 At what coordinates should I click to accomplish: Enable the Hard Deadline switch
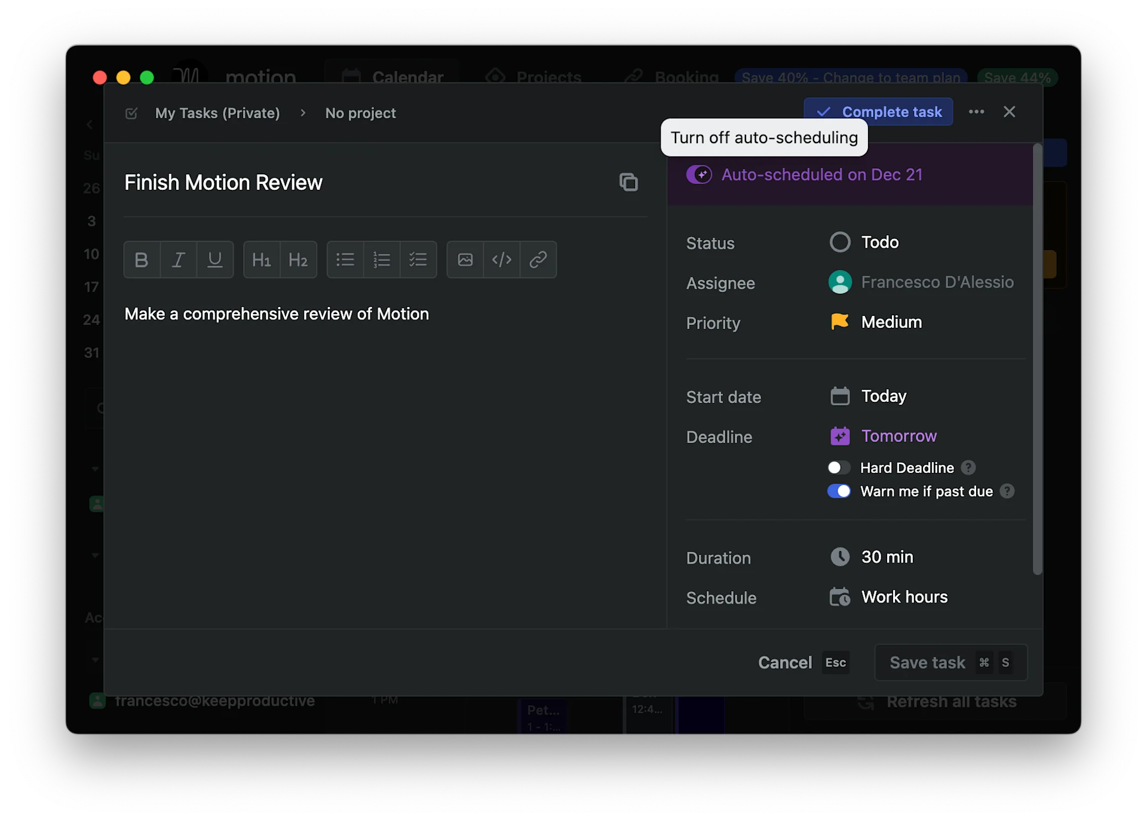(839, 468)
